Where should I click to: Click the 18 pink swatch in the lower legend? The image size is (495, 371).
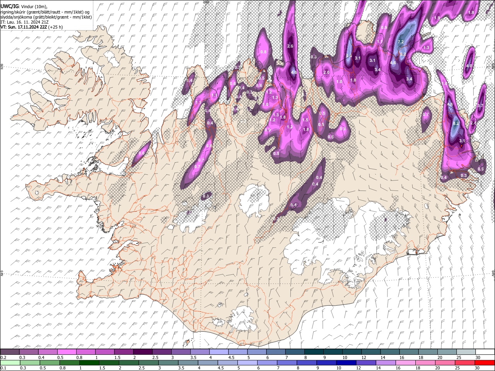click(x=425, y=362)
